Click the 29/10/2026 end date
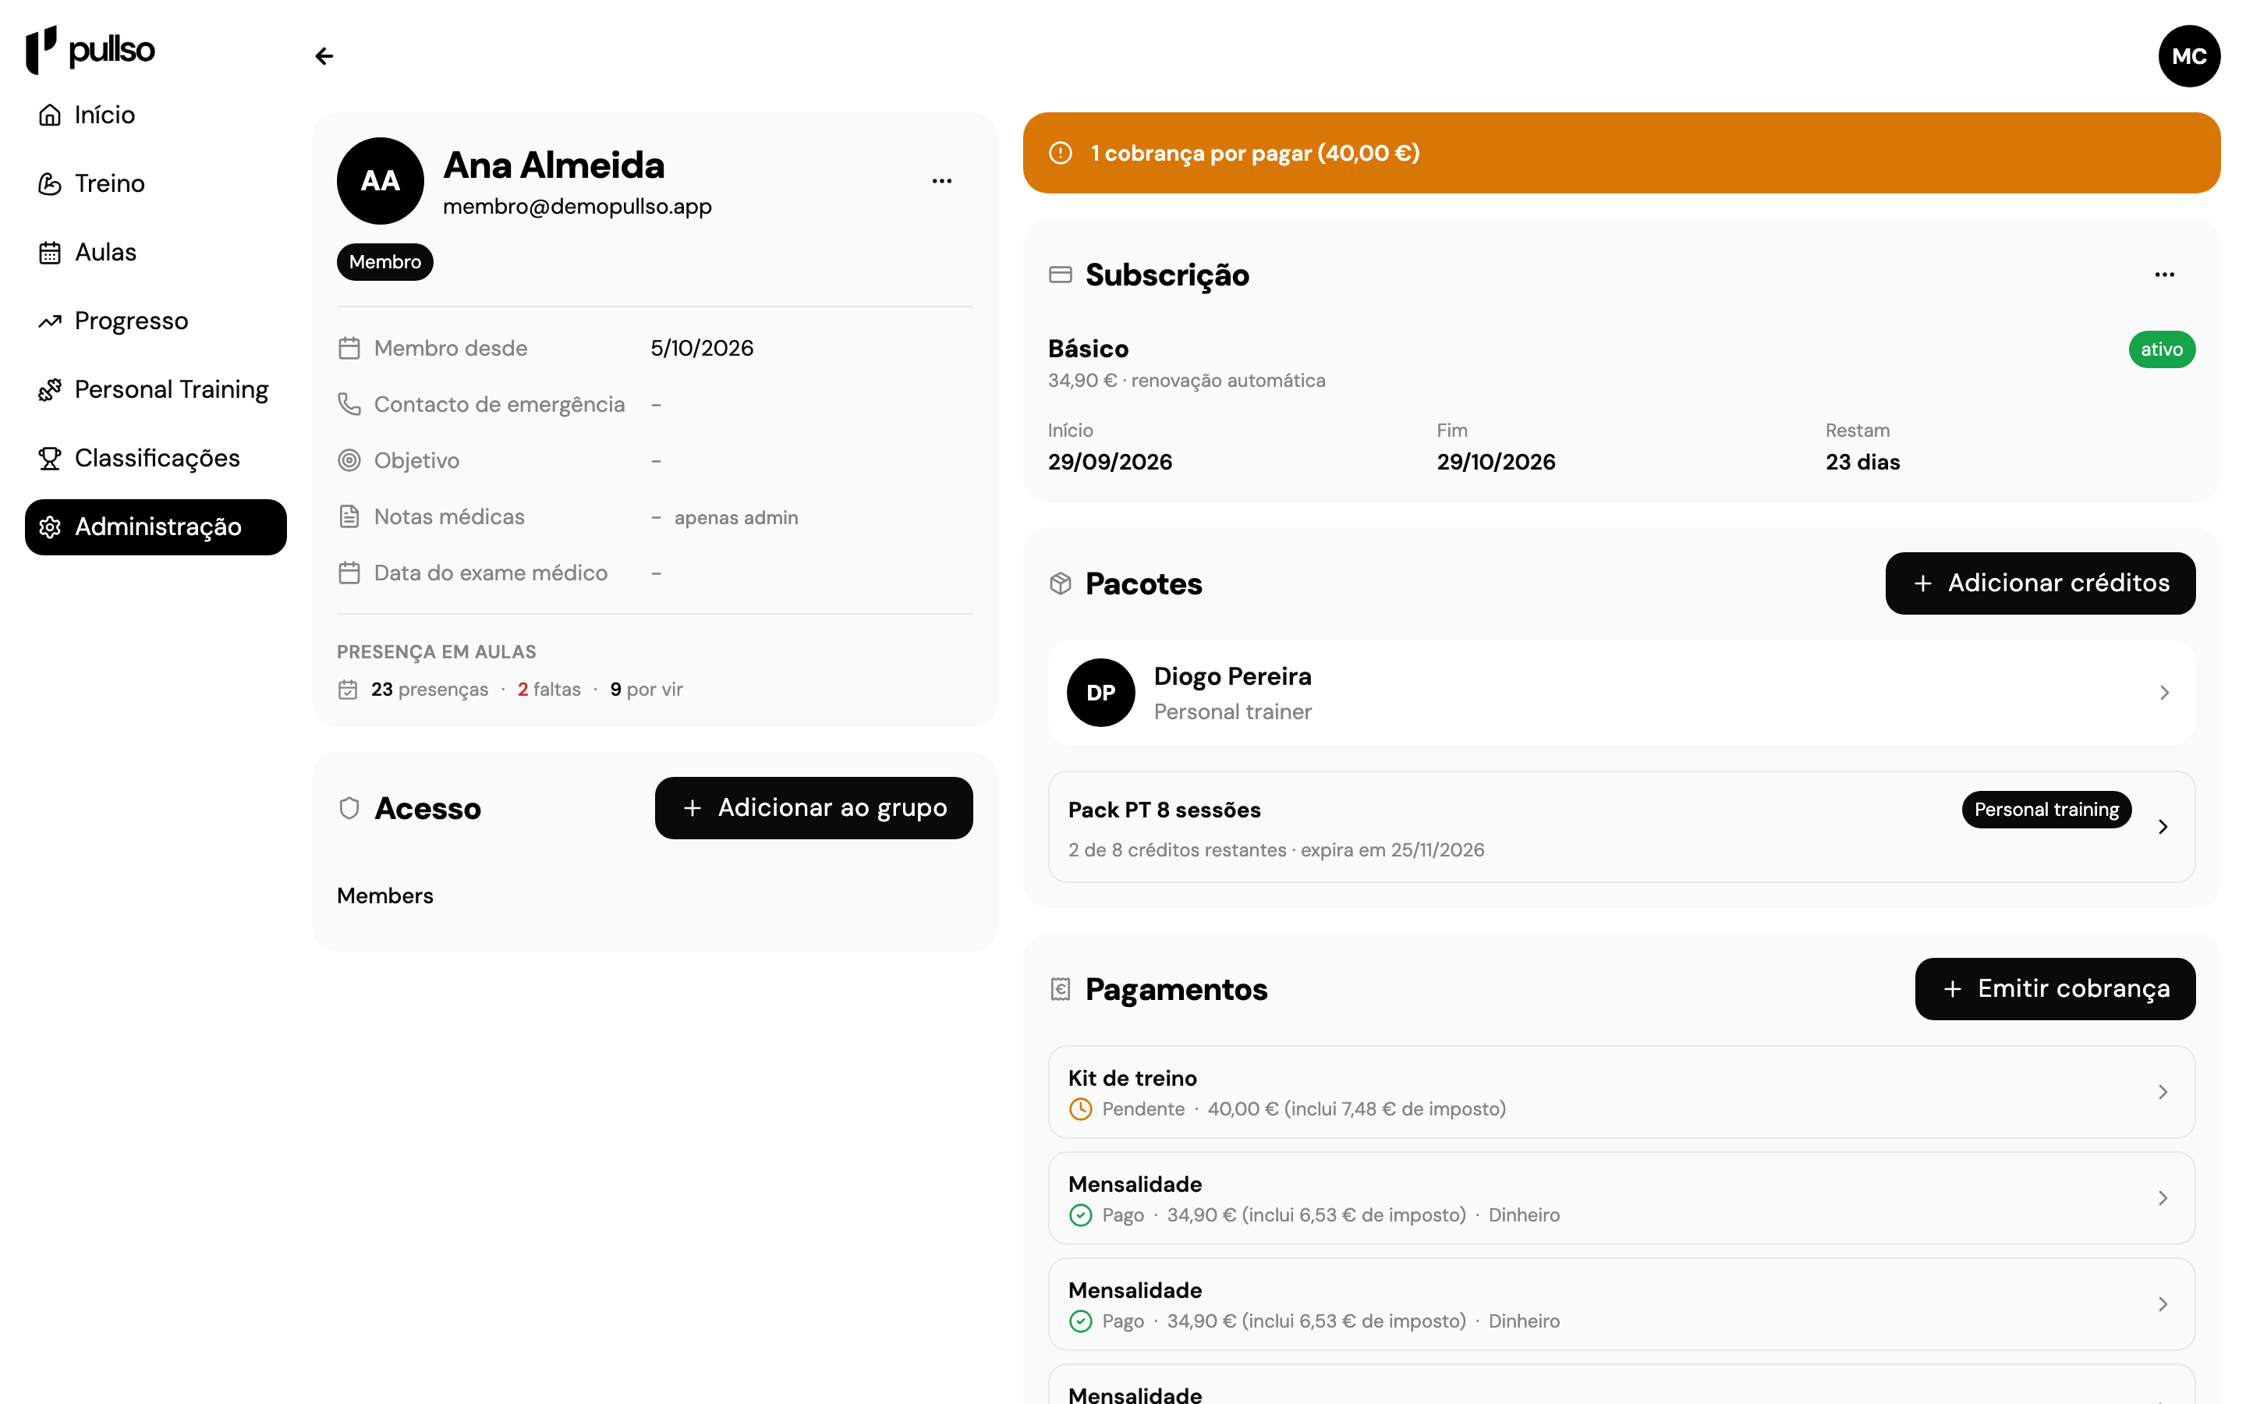 point(1496,463)
